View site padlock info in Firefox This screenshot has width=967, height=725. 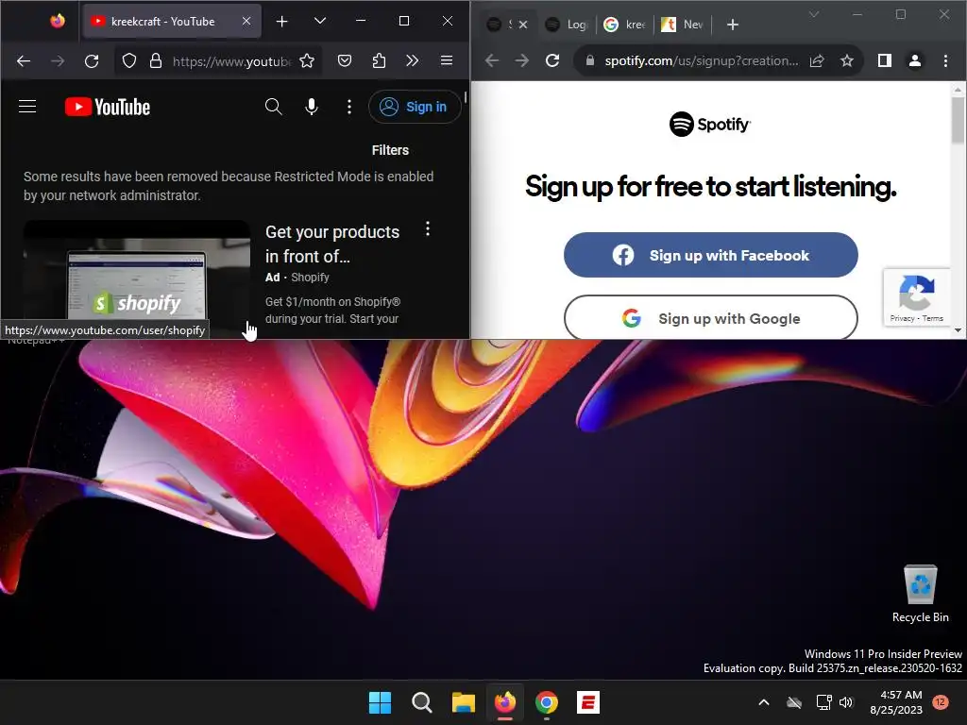pyautogui.click(x=156, y=60)
